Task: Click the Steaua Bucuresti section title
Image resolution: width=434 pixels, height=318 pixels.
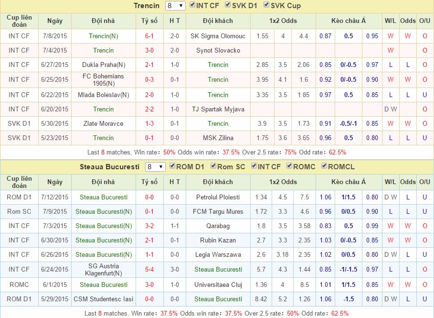Action: 110,167
